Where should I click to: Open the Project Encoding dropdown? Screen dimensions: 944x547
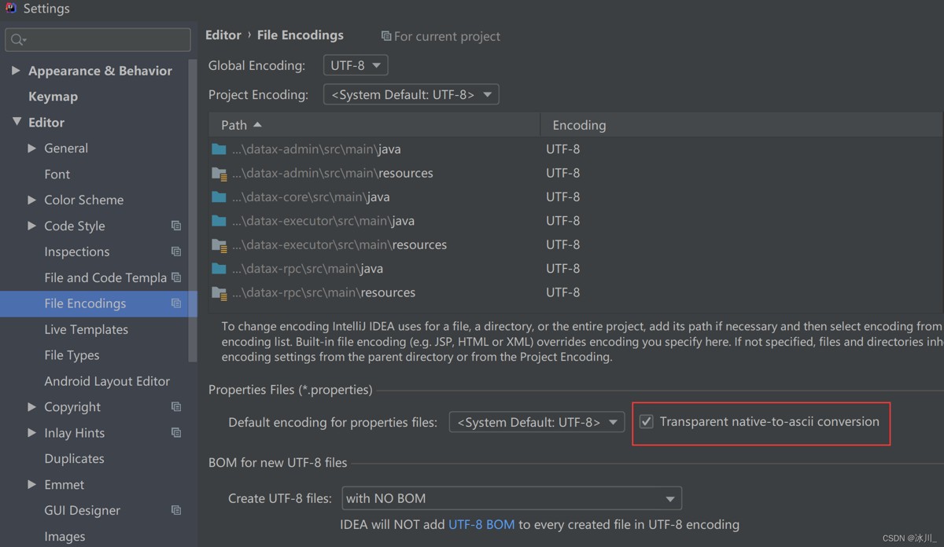(x=411, y=95)
